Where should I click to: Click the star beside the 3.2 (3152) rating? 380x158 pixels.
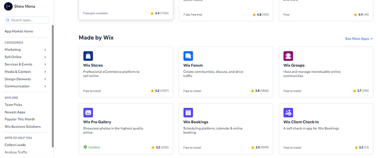[x=153, y=148]
